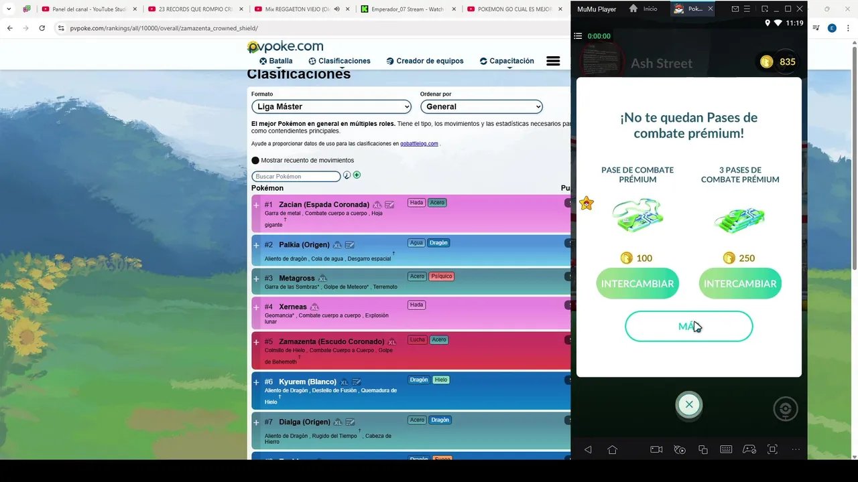This screenshot has width=858, height=482.
Task: Click the search help question mark icon
Action: pos(347,175)
